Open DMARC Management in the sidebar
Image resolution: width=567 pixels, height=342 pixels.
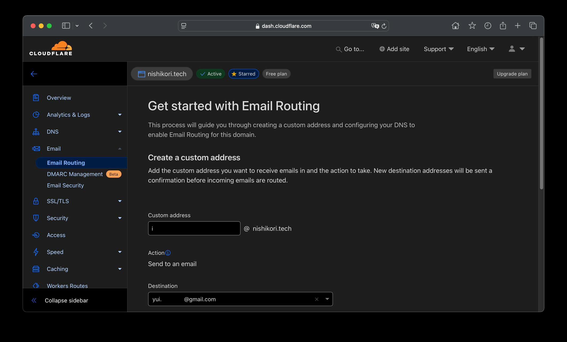pyautogui.click(x=75, y=174)
